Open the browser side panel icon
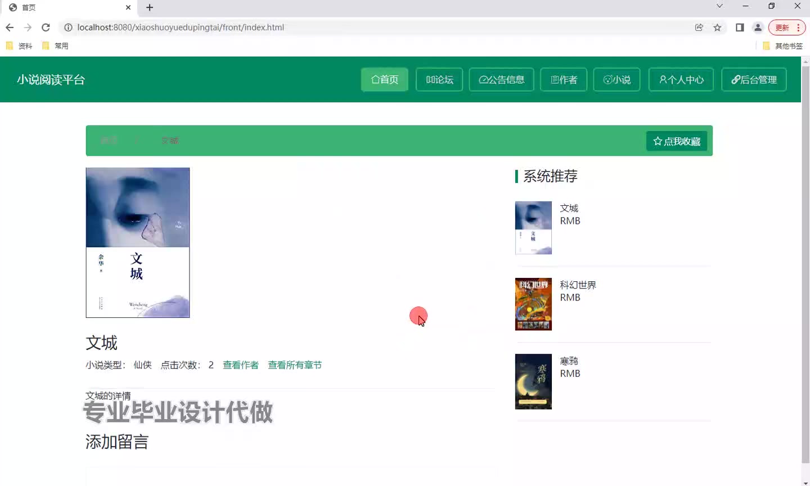Image resolution: width=810 pixels, height=486 pixels. (740, 28)
